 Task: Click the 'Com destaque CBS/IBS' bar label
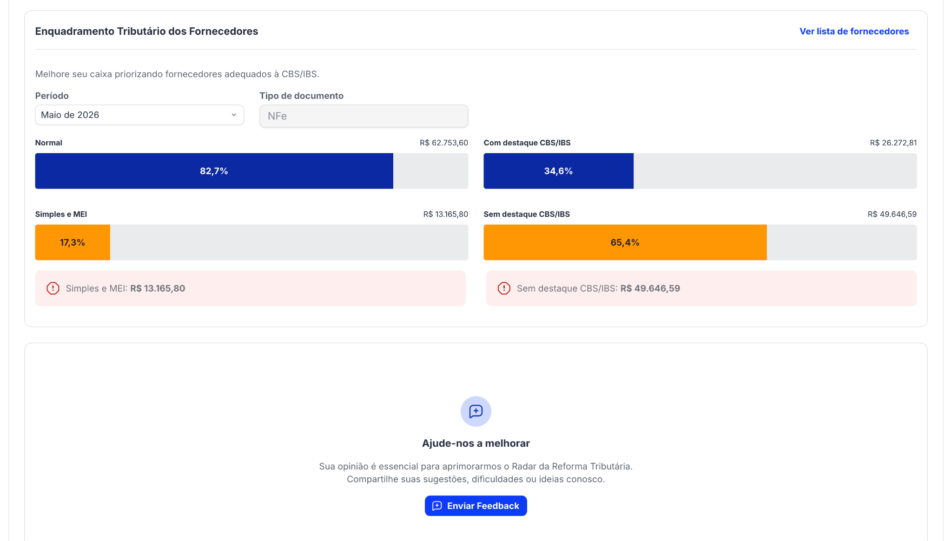tap(527, 143)
